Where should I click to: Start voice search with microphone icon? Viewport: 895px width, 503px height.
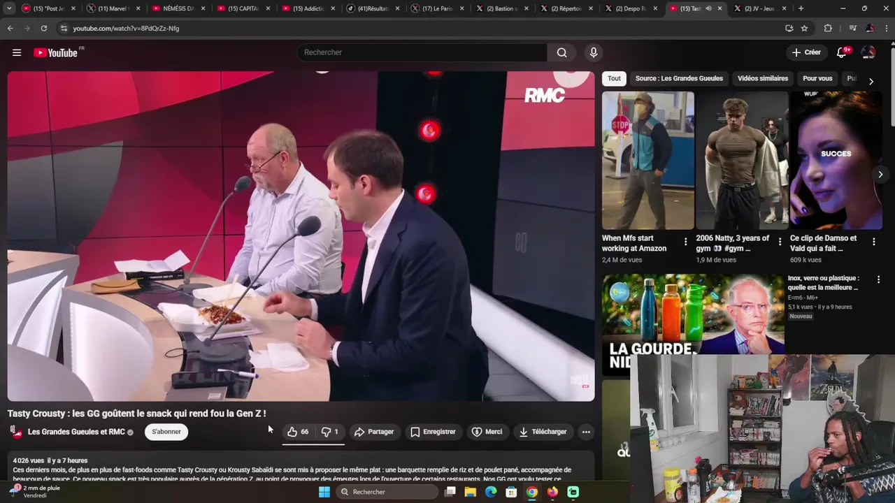[x=594, y=52]
